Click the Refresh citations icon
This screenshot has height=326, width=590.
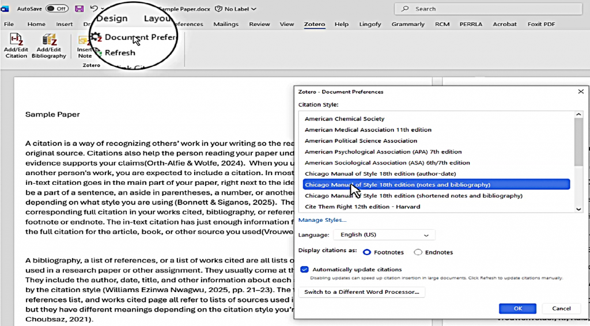click(x=98, y=53)
